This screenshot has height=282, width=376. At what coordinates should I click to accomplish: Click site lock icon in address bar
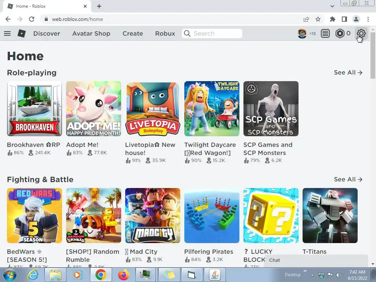coord(46,19)
